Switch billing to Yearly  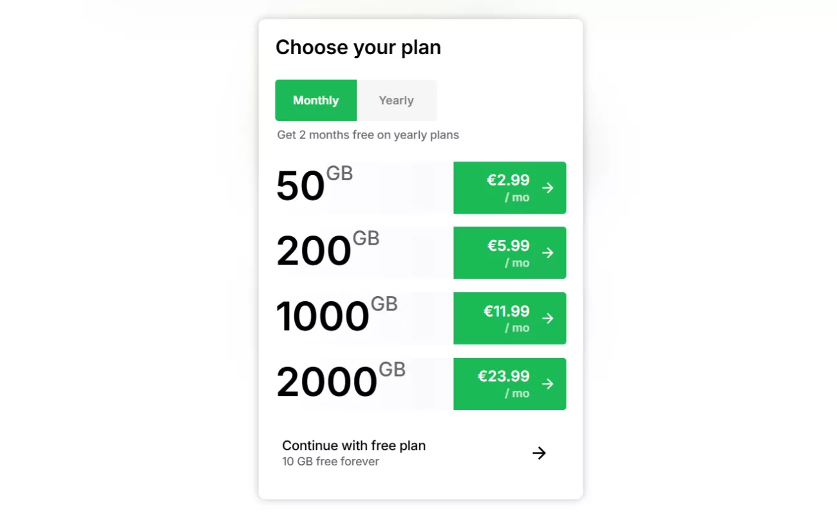tap(396, 100)
